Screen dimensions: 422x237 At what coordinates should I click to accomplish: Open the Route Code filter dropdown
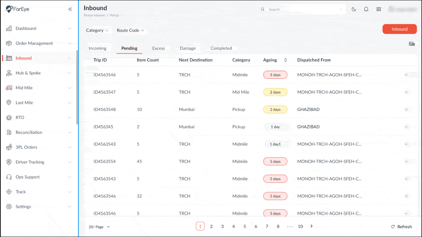130,30
